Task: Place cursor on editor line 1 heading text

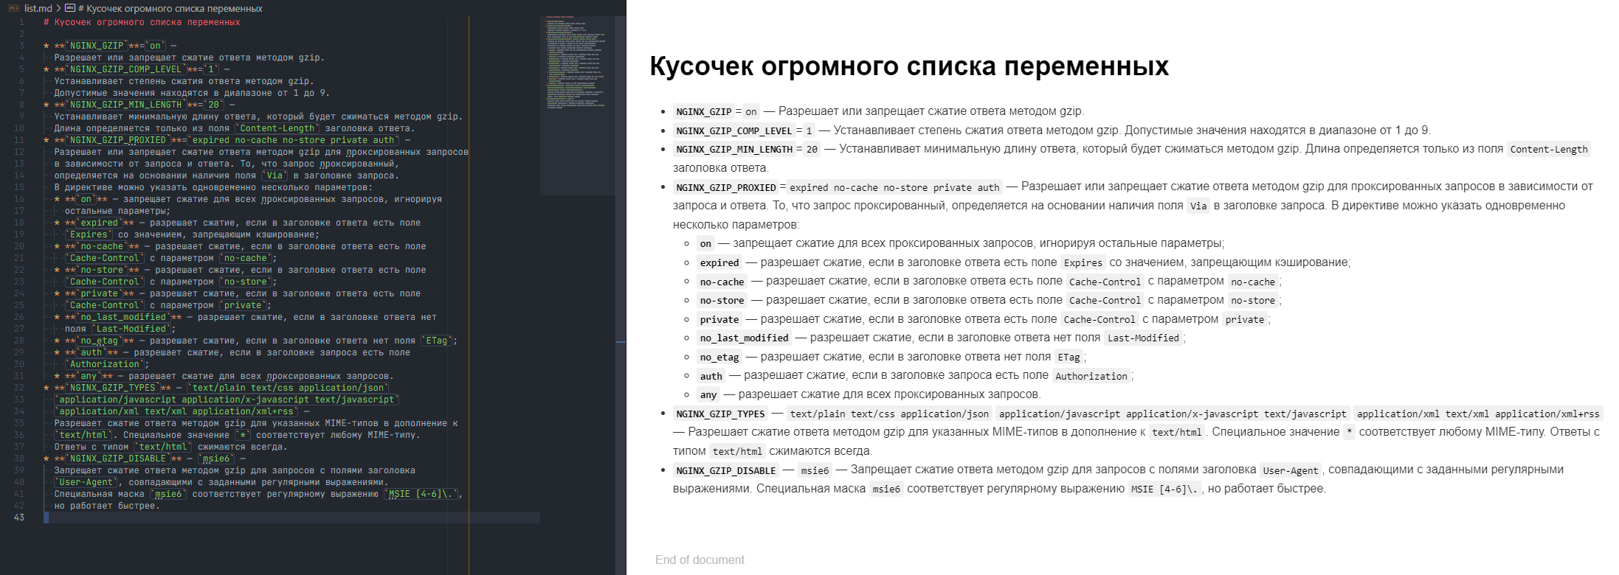Action: pos(142,22)
